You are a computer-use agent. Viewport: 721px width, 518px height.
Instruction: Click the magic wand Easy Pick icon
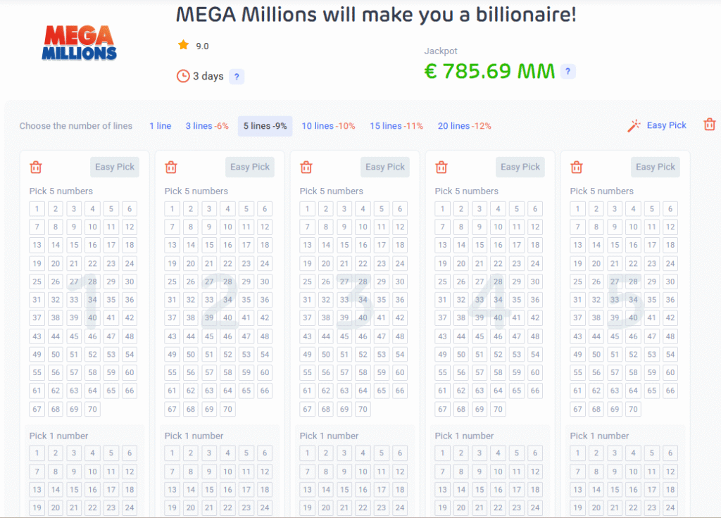(634, 125)
